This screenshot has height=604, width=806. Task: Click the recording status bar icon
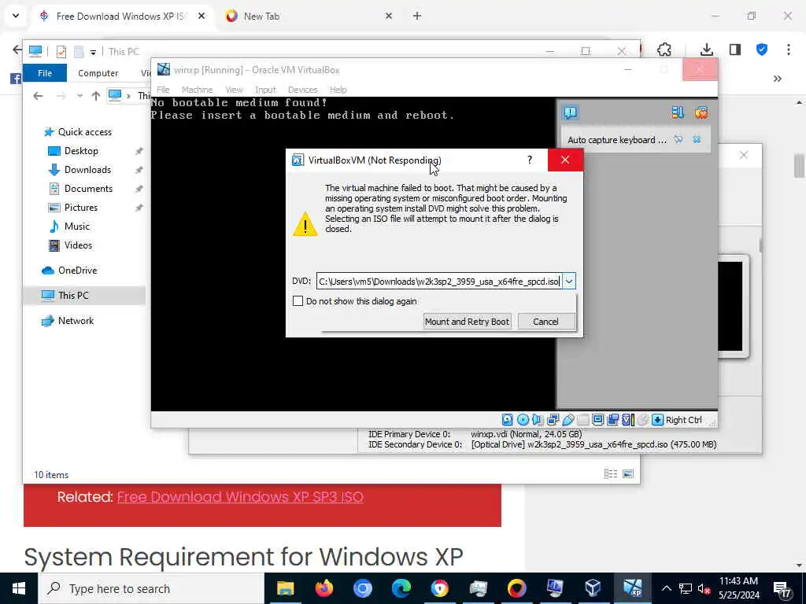[x=612, y=420]
